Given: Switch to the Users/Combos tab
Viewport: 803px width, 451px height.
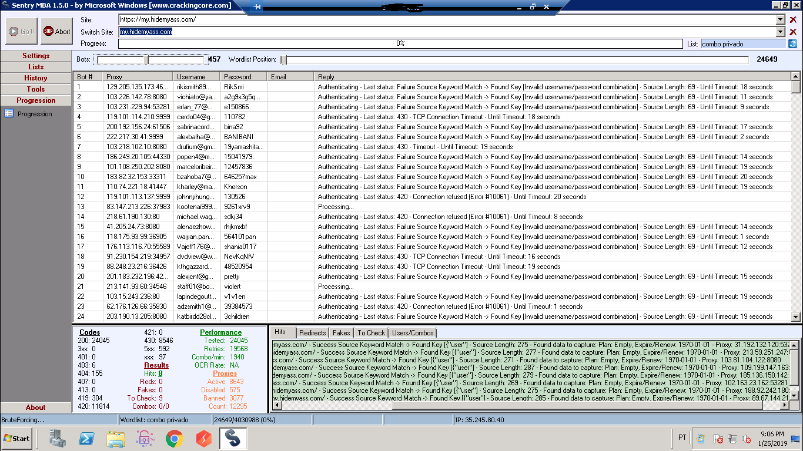Looking at the screenshot, I should (x=413, y=333).
